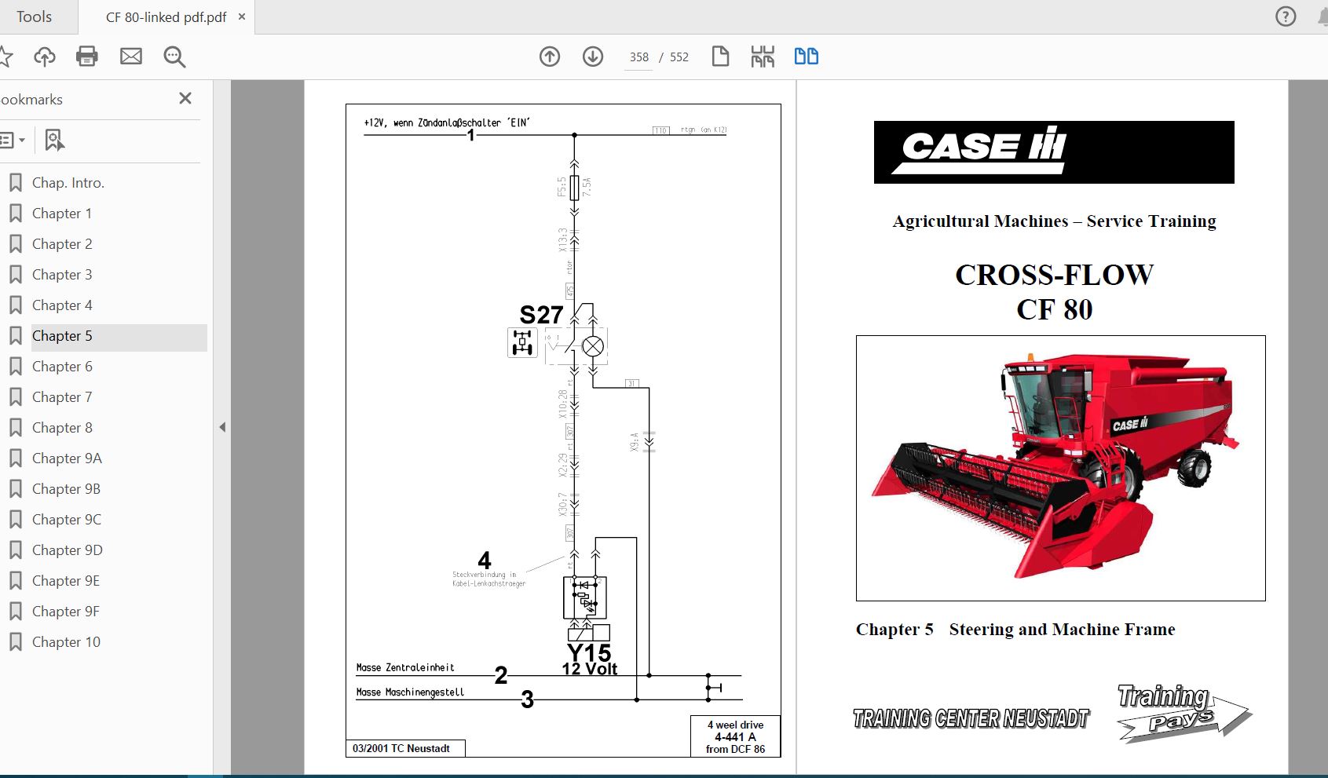
Task: Navigate to Chapter 9E bookmark
Action: click(66, 581)
